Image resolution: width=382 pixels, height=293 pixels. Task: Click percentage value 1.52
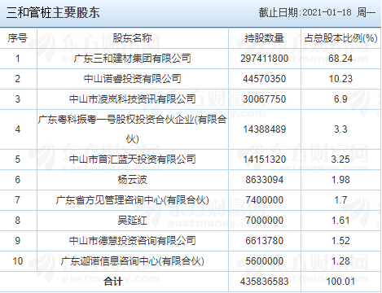click(340, 241)
